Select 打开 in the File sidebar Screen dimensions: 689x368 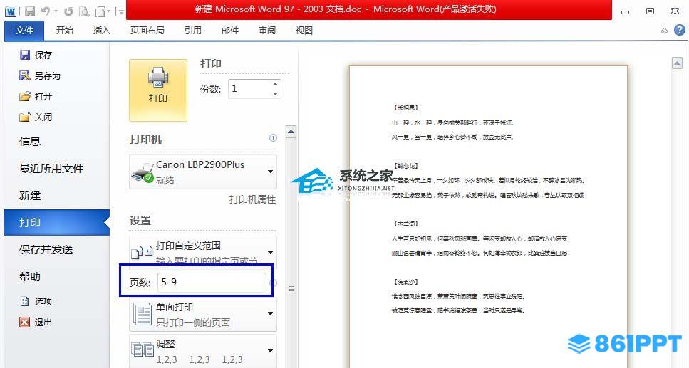[36, 96]
